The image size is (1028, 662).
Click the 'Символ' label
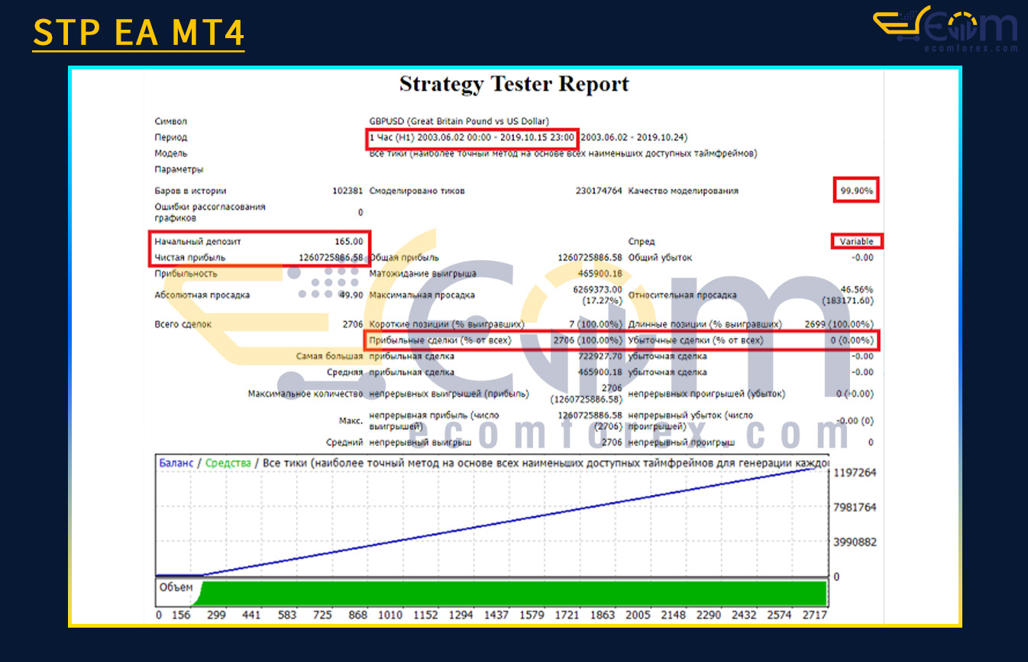click(171, 121)
